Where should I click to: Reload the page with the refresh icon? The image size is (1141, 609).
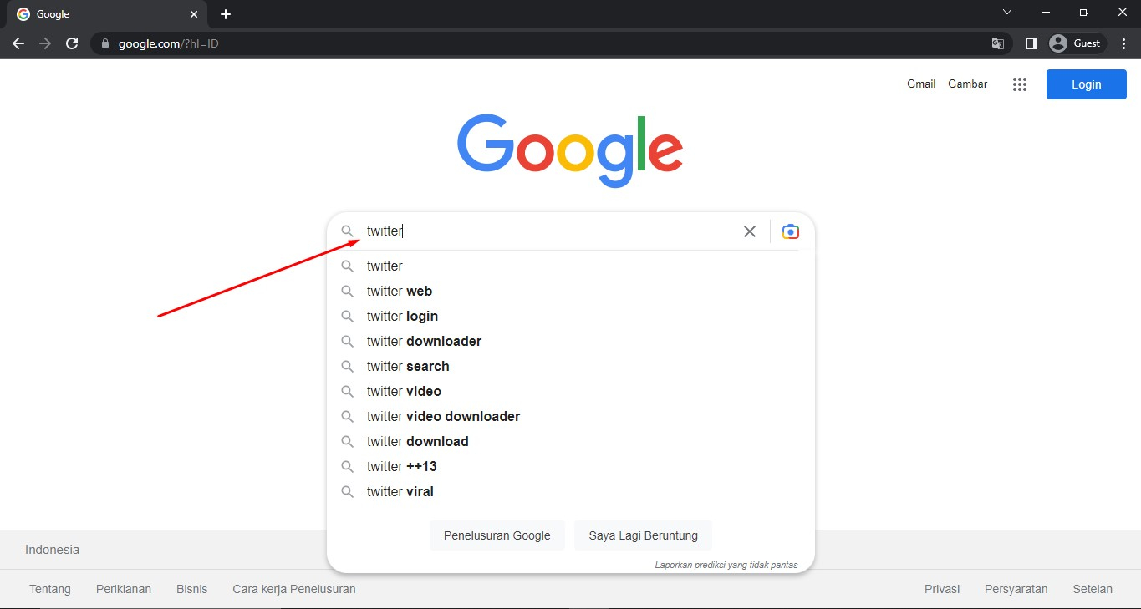pyautogui.click(x=72, y=43)
